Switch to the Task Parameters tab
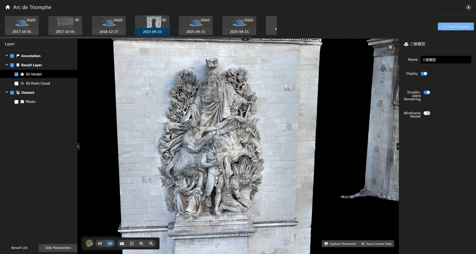The height and width of the screenshot is (254, 476). pos(58,248)
